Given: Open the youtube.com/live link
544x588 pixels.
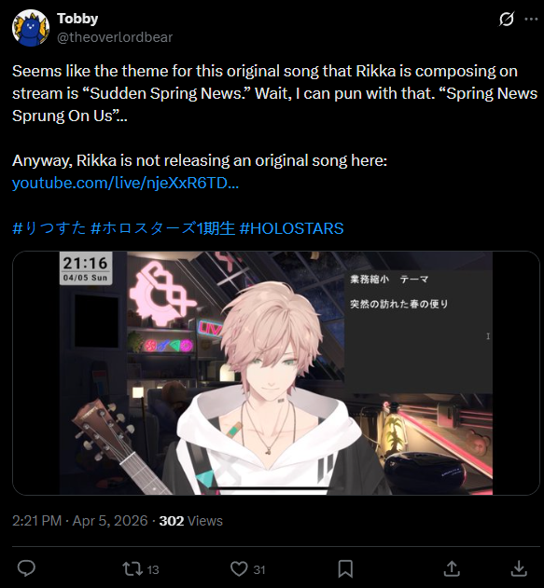Looking at the screenshot, I should [x=125, y=183].
